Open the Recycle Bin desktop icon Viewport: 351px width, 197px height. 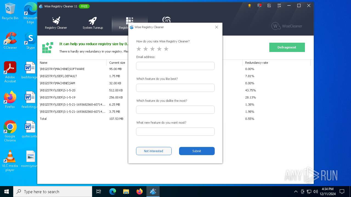coord(10,11)
